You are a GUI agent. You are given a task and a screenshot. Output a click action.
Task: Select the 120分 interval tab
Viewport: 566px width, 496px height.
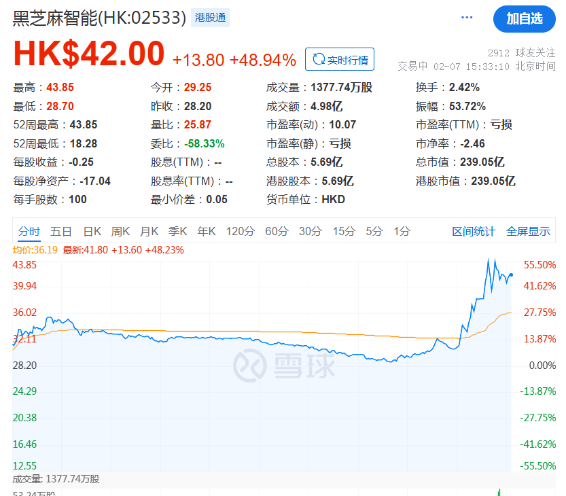coord(242,231)
